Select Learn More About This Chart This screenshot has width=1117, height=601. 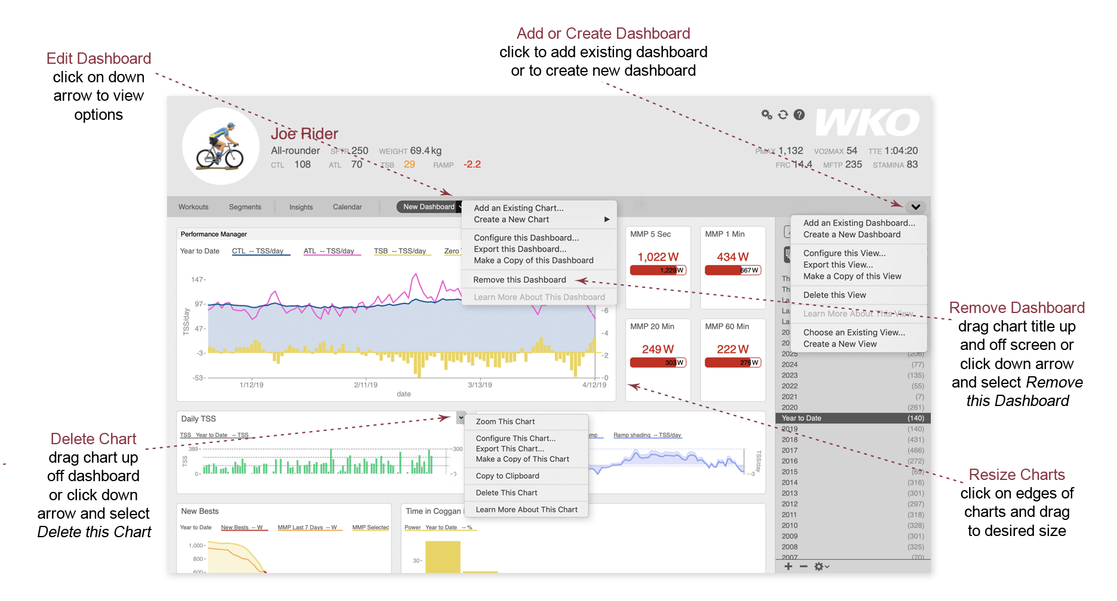coord(527,509)
